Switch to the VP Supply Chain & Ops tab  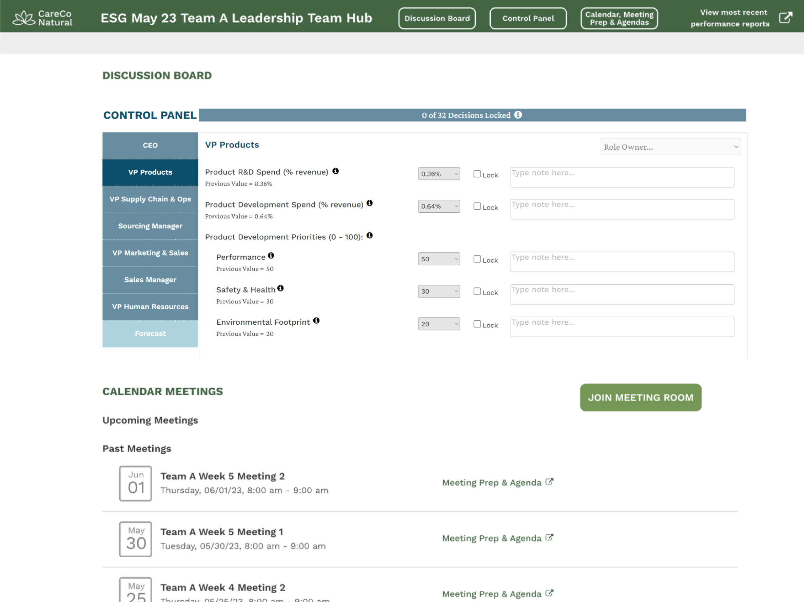150,199
